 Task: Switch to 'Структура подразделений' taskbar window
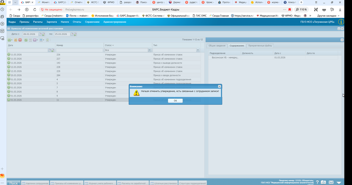pyautogui.click(x=193, y=183)
